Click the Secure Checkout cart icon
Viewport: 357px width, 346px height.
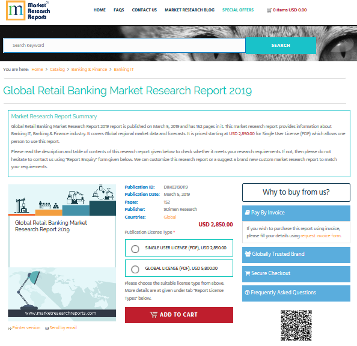[248, 273]
